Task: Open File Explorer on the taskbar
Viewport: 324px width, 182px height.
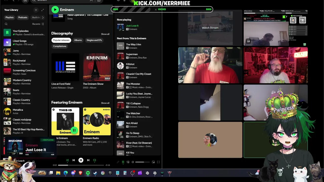Action: coord(58,173)
